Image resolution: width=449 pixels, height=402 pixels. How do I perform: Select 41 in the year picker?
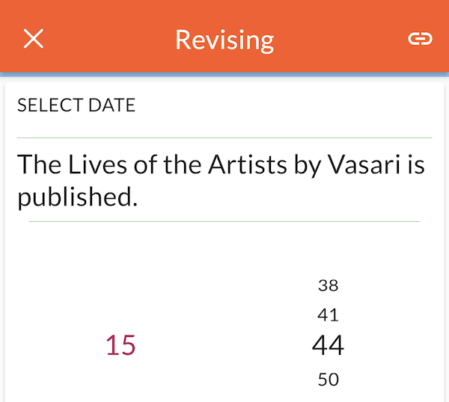[329, 315]
